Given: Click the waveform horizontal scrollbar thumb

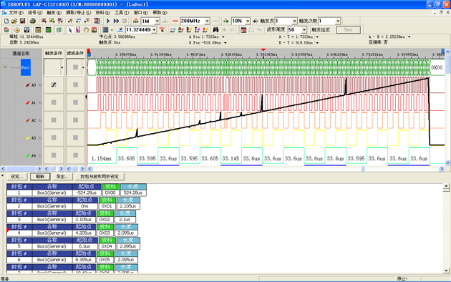Looking at the screenshot, I should (x=363, y=169).
